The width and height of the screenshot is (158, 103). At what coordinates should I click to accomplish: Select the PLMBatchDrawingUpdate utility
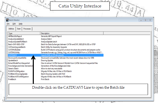point(56,74)
